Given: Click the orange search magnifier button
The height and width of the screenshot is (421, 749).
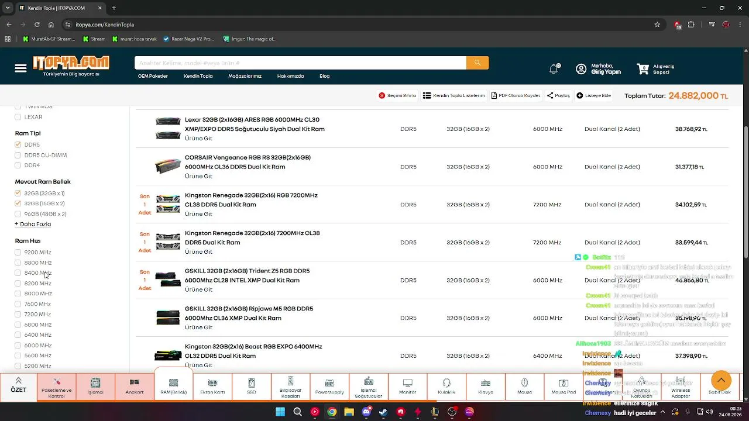Looking at the screenshot, I should pyautogui.click(x=477, y=63).
